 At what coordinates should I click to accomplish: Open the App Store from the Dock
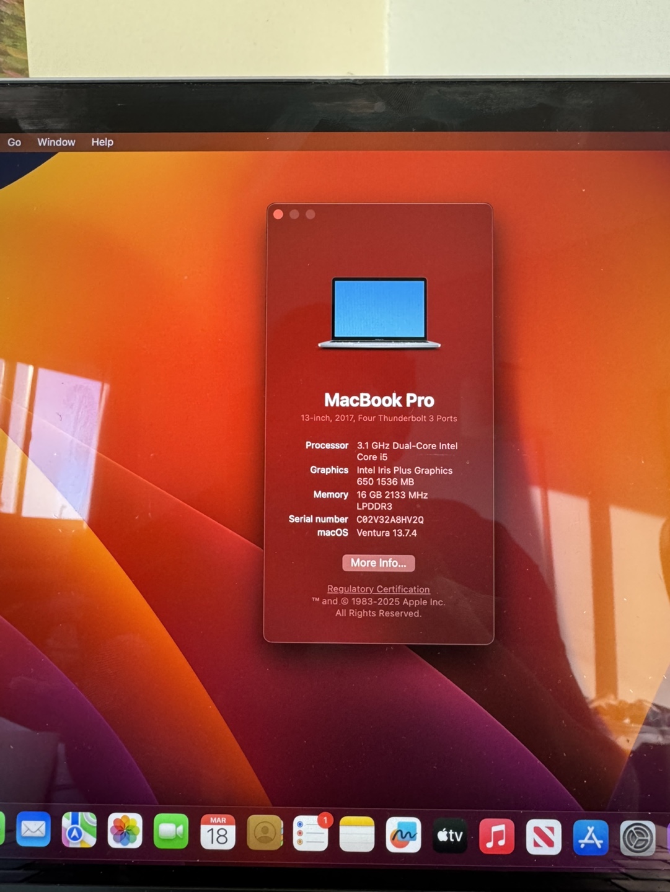pos(591,837)
